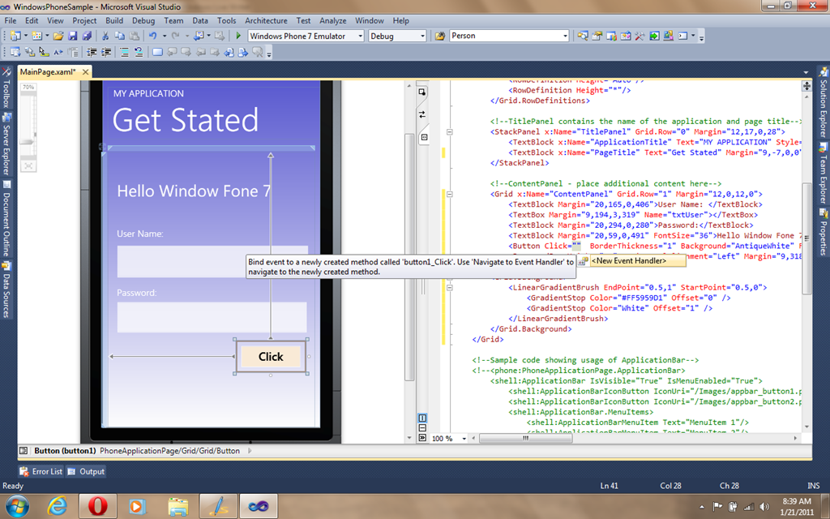This screenshot has height=519, width=830.
Task: Open the Build menu
Action: (x=114, y=20)
